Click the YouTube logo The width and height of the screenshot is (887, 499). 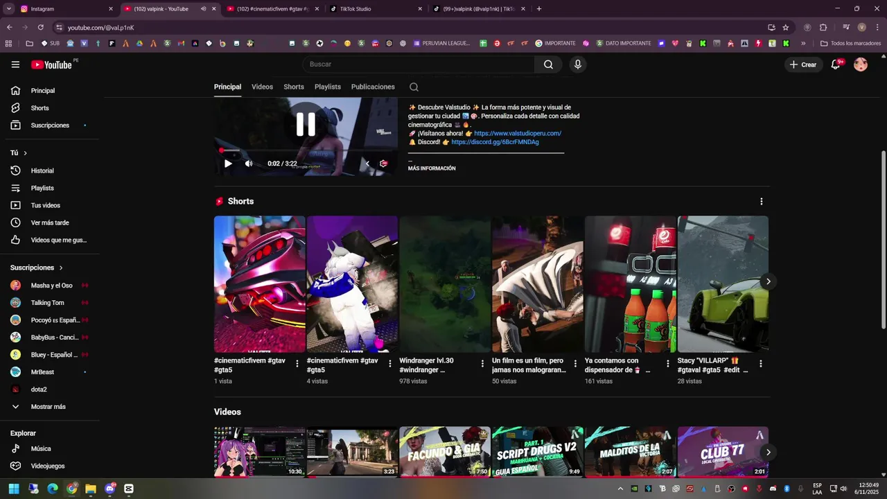tap(52, 64)
